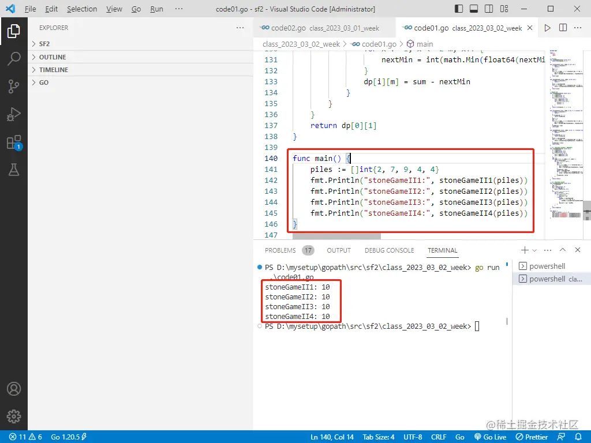The image size is (591, 443).
Task: Click the notifications bell in status bar
Action: tap(578, 437)
